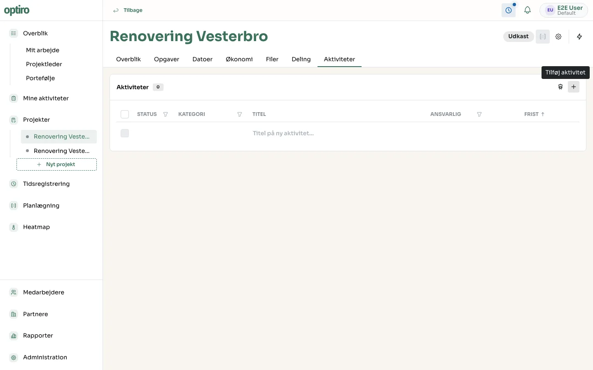Open the Kategori column filter
Screen dimensions: 593x370
[240, 114]
